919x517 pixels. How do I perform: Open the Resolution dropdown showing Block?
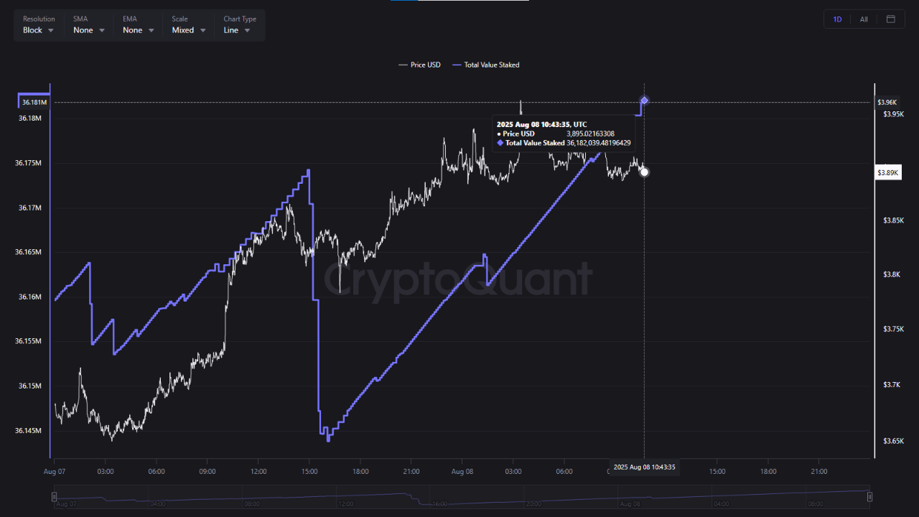pos(38,29)
